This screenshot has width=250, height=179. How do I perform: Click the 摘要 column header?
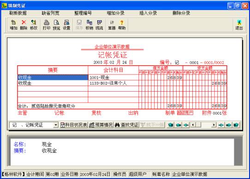click(53, 70)
